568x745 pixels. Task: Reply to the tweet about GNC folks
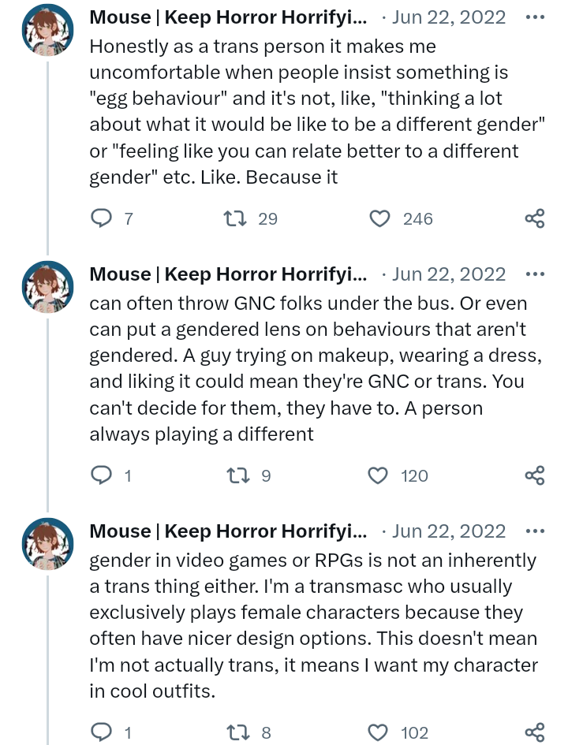pyautogui.click(x=102, y=475)
